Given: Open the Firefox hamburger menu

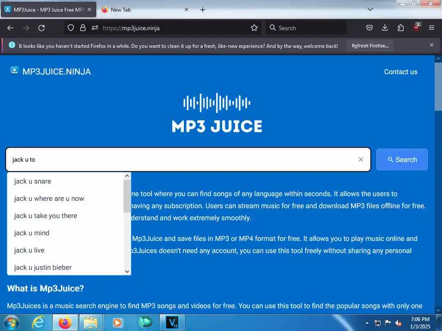Looking at the screenshot, I should point(432,28).
